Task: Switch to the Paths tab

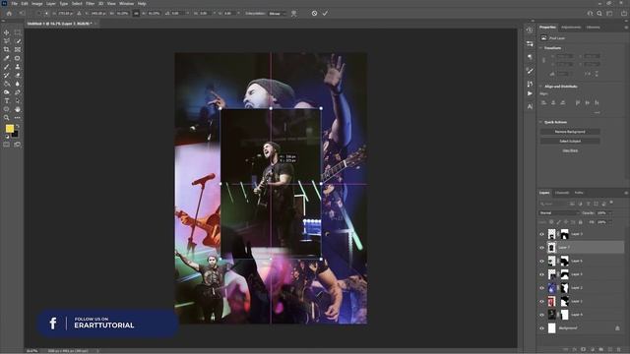Action: pos(579,193)
